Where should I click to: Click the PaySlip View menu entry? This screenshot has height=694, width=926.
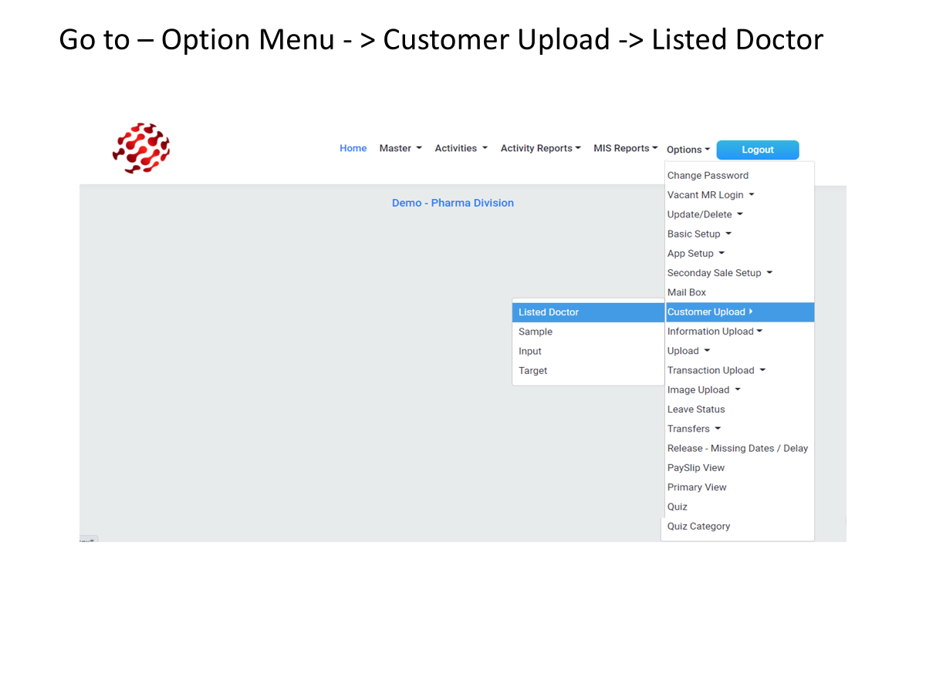(x=696, y=468)
